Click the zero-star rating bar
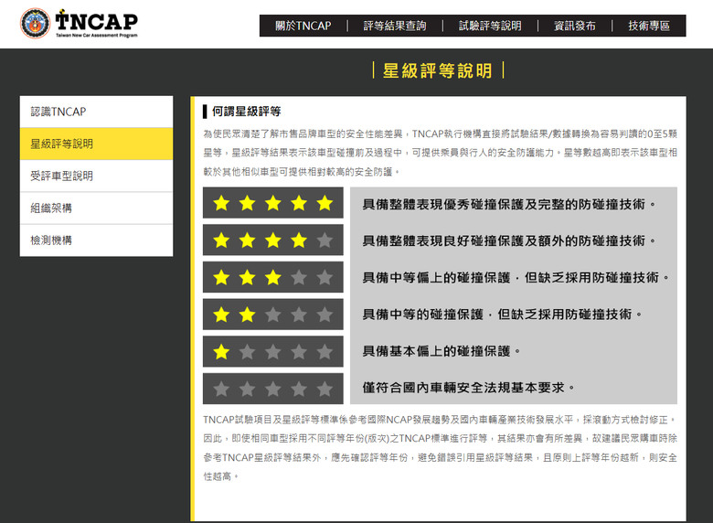The height and width of the screenshot is (523, 713). coord(272,389)
